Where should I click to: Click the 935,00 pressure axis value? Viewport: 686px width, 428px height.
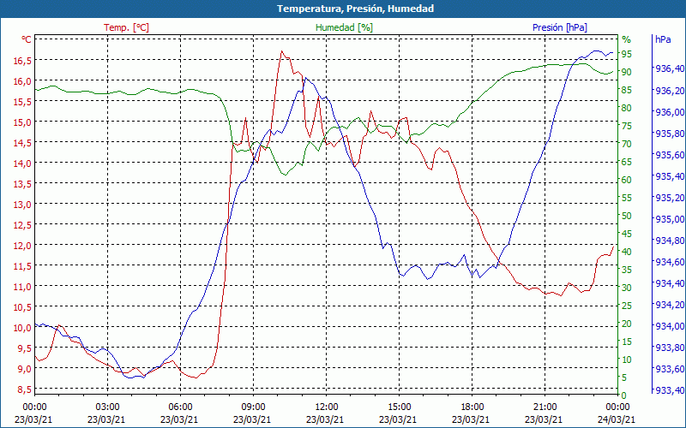(x=670, y=219)
